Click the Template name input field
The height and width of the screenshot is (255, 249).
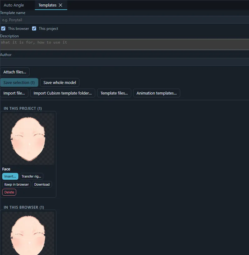125,20
